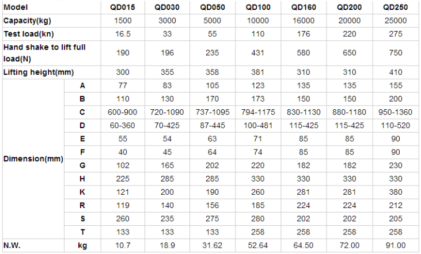This screenshot has height=254, width=421.
Task: Click the 380 value in row K
Action: 396,192
